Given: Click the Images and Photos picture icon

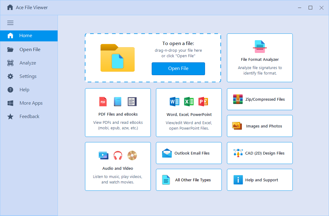Looking at the screenshot, I should [237, 126].
